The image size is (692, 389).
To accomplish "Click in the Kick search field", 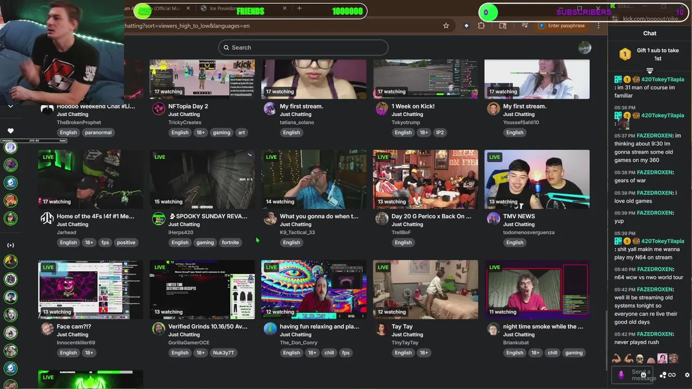I will tap(303, 48).
